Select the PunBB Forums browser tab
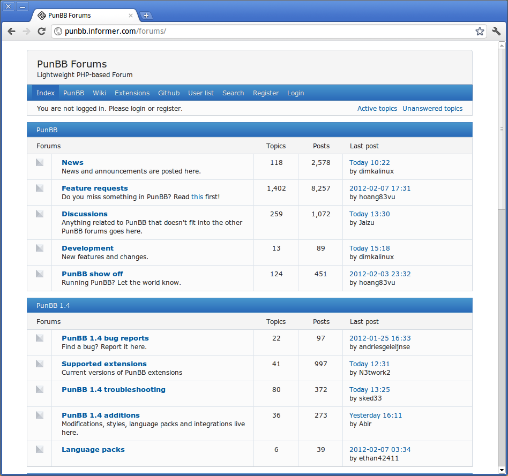Viewport: 508px width, 476px height. [x=85, y=15]
